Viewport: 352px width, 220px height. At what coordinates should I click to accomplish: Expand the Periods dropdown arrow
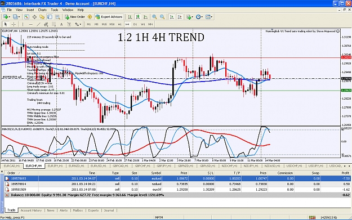tap(202, 17)
